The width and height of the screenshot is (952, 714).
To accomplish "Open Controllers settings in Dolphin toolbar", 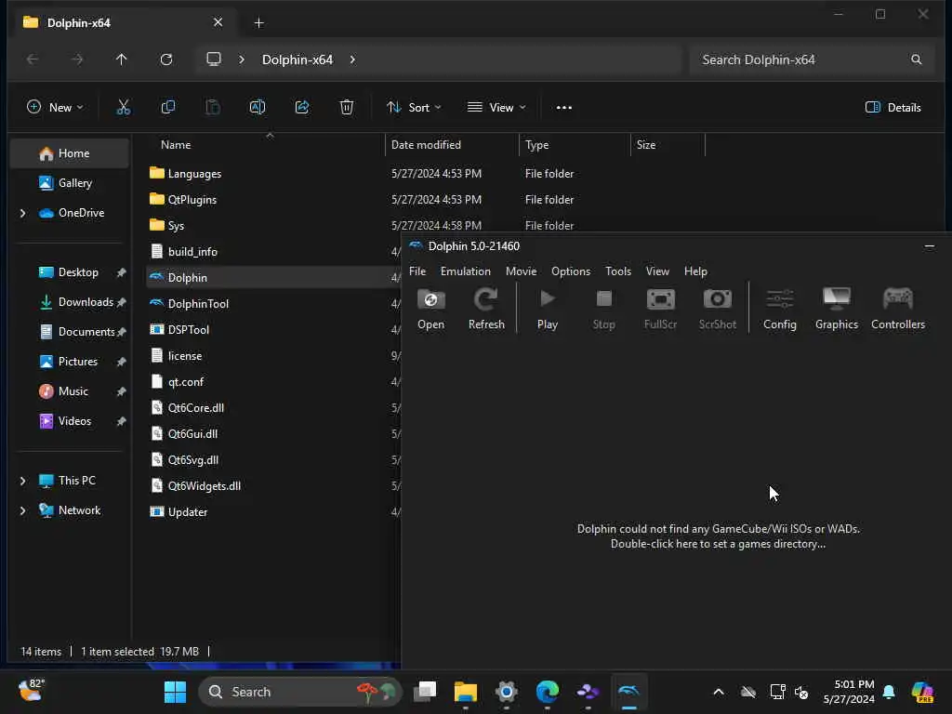I will [x=898, y=309].
